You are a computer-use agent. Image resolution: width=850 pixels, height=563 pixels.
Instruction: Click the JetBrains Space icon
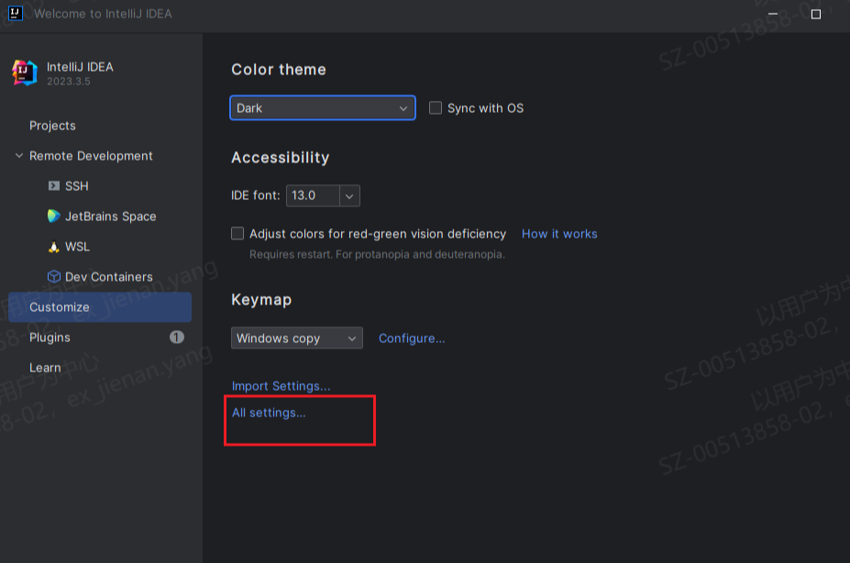tap(54, 216)
